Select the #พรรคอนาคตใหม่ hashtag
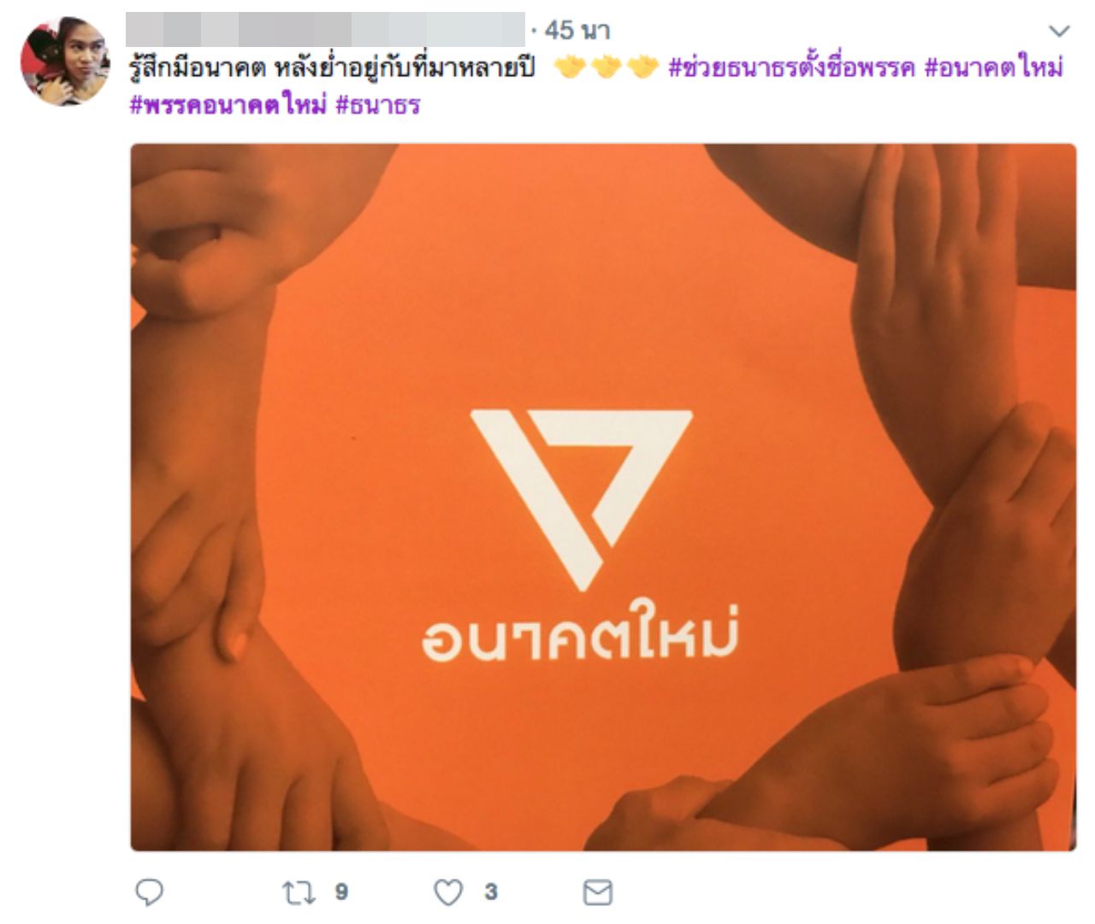The height and width of the screenshot is (924, 1095). [228, 105]
